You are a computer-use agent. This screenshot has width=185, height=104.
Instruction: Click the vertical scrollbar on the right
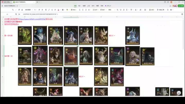(x=183, y=34)
